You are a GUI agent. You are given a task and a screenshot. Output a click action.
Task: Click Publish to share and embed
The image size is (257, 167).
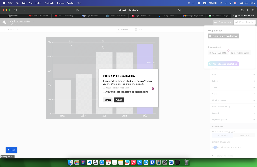click(223, 36)
